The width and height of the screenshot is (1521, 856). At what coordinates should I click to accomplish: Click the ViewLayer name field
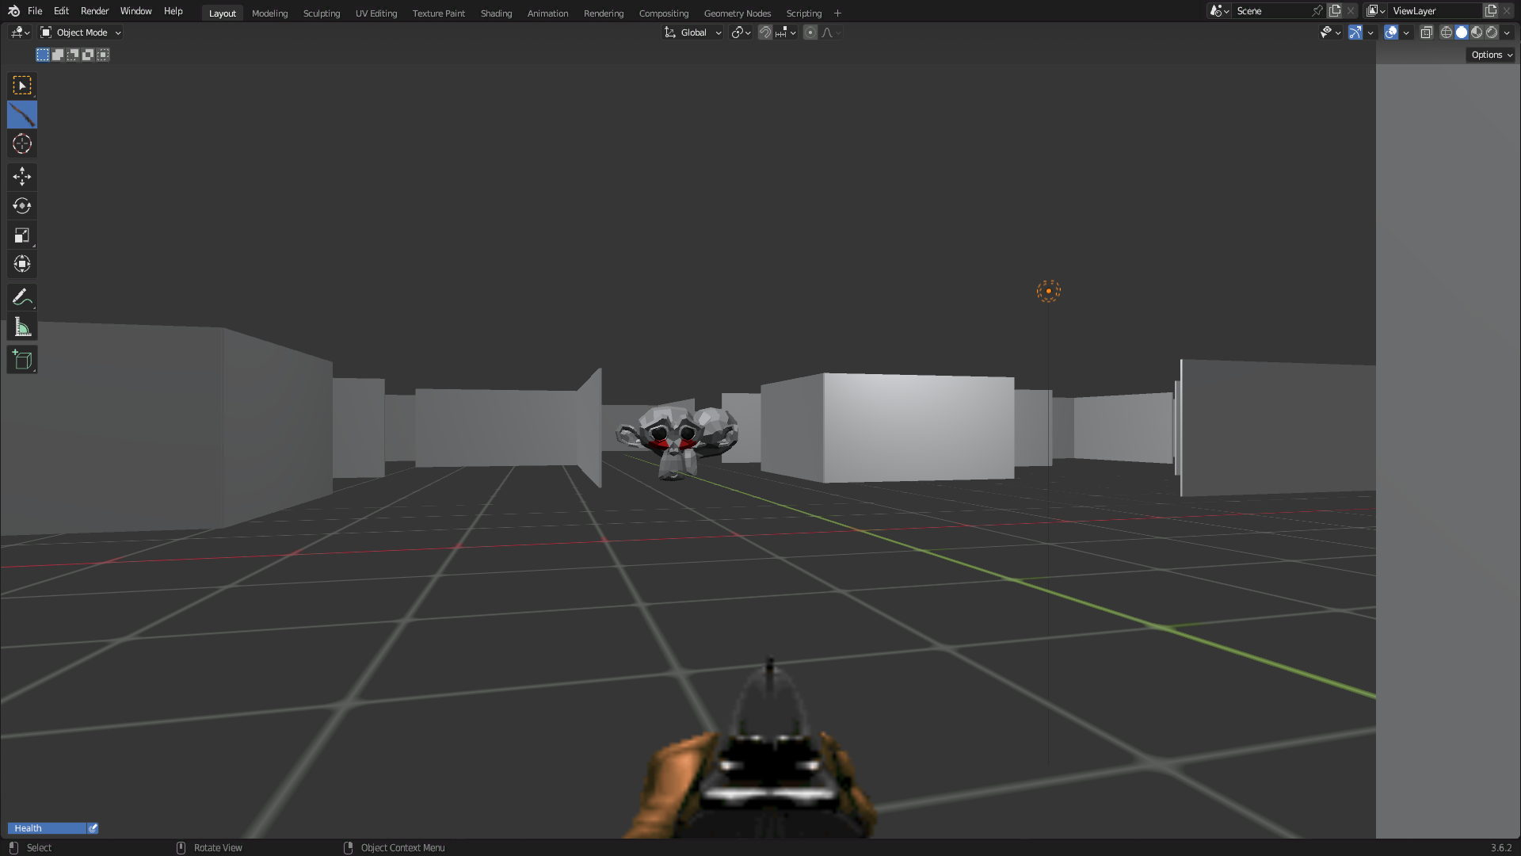(1434, 11)
